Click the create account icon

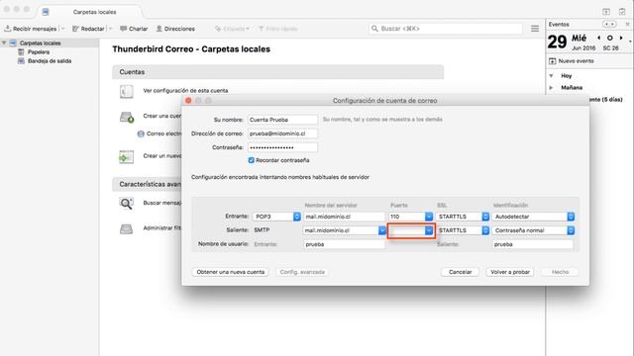tap(127, 117)
